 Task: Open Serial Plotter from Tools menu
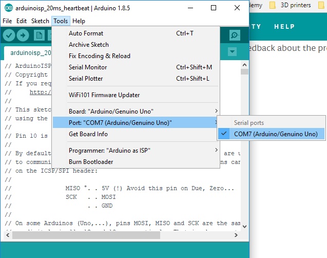[x=136, y=79]
